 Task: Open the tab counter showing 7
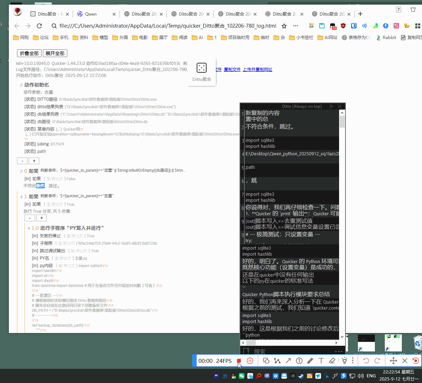coord(399,10)
